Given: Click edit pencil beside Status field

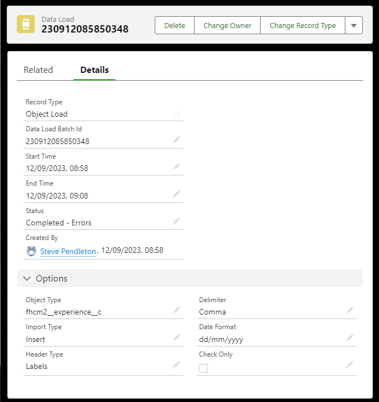Looking at the screenshot, I should pos(177,221).
